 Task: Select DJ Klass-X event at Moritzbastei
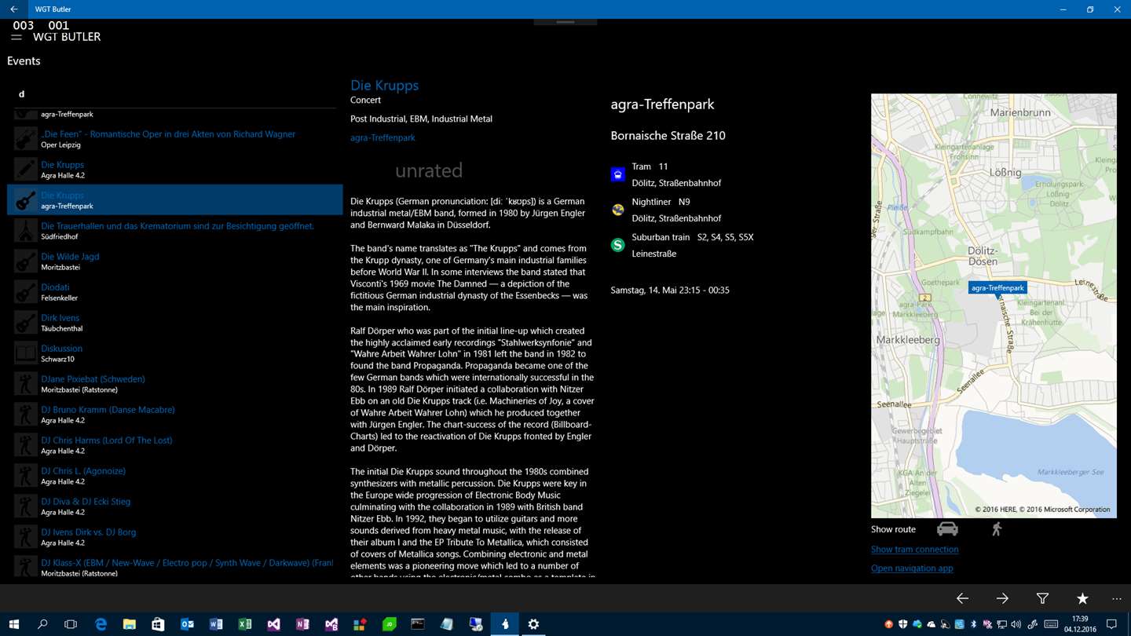click(175, 567)
